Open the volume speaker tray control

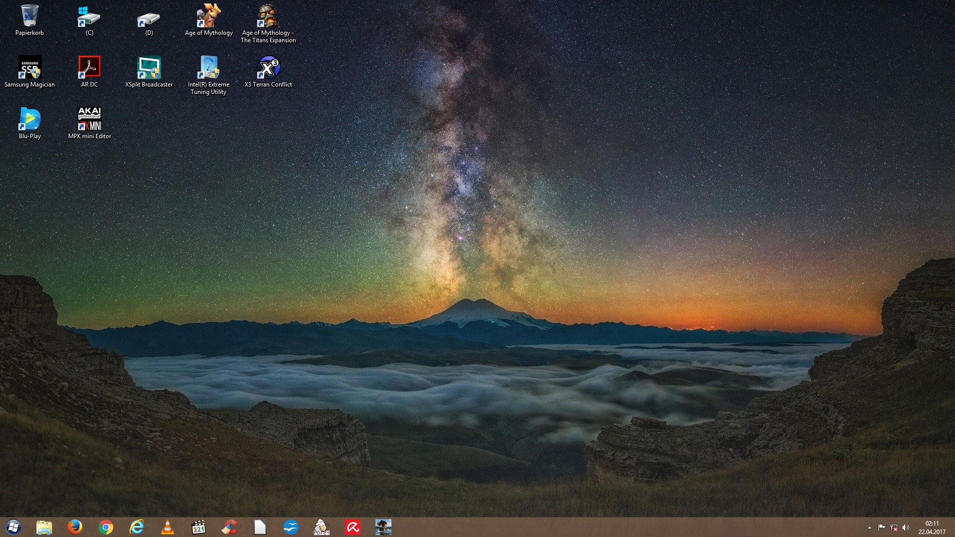906,528
